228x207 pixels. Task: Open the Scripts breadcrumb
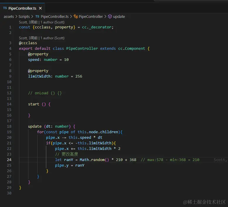(x=24, y=17)
